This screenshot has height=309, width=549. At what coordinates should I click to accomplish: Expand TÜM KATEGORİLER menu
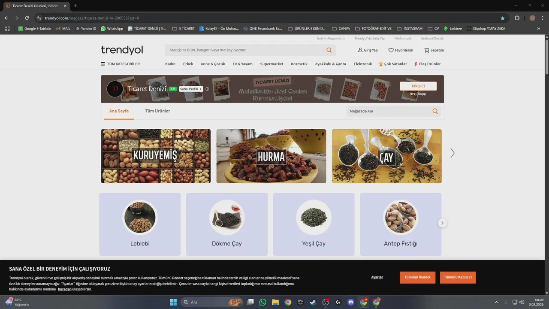pos(120,64)
